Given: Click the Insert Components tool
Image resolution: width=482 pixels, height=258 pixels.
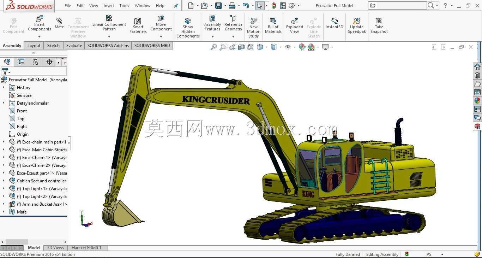Looking at the screenshot, I should (x=39, y=23).
